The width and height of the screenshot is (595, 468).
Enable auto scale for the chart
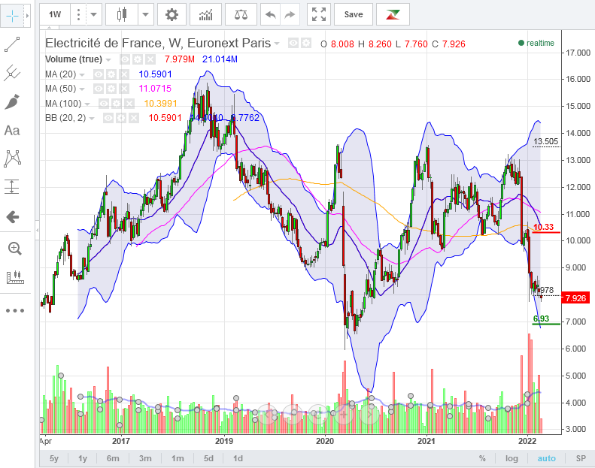(547, 458)
